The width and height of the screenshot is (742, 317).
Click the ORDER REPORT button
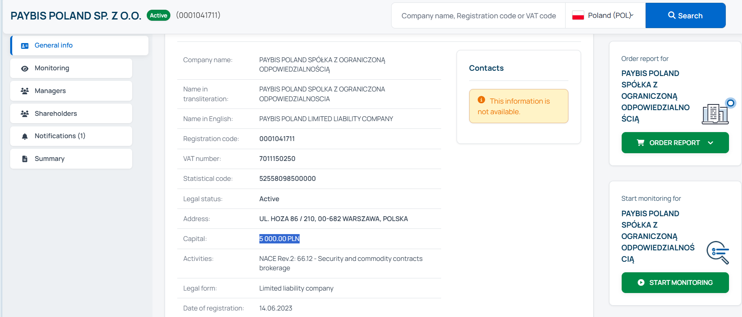coord(675,143)
